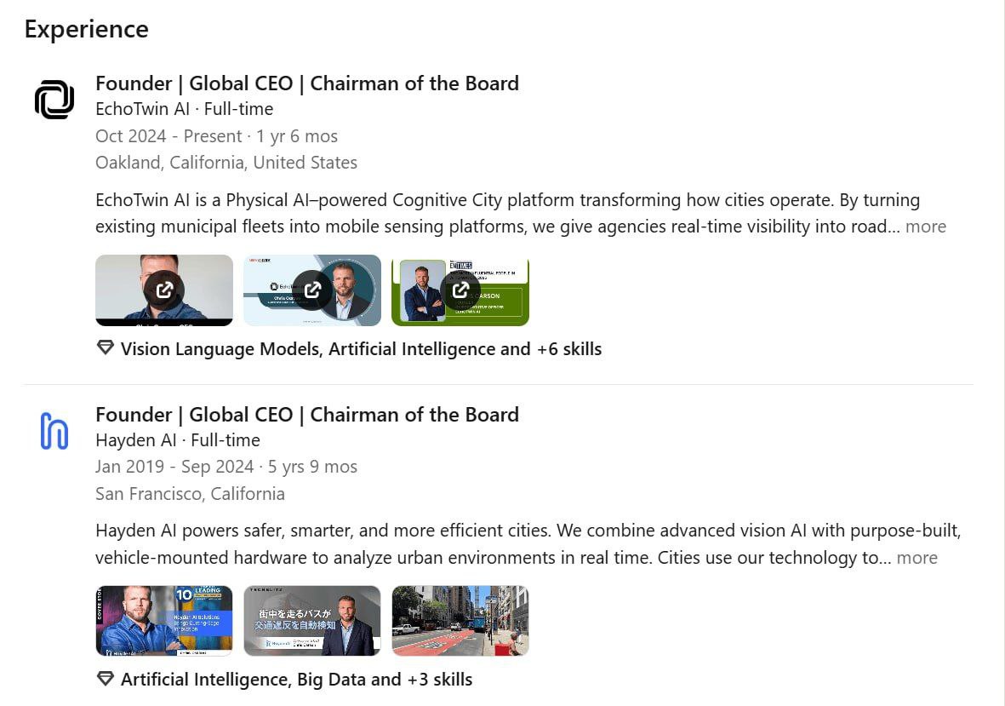Click the Experience section heading

click(87, 30)
